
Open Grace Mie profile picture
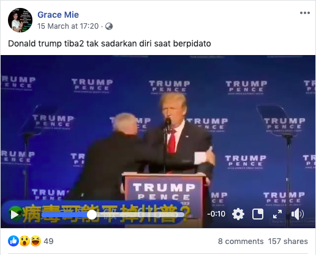tap(20, 20)
